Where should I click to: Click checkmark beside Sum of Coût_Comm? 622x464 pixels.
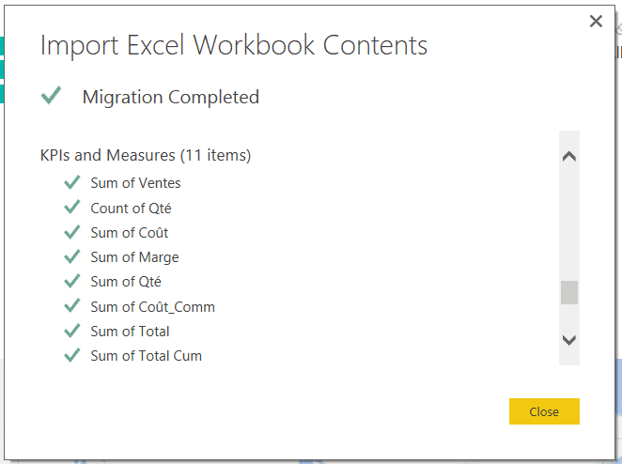tap(71, 306)
